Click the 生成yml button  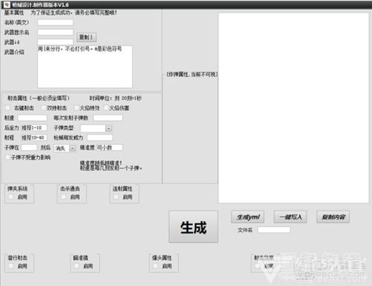pyautogui.click(x=248, y=217)
